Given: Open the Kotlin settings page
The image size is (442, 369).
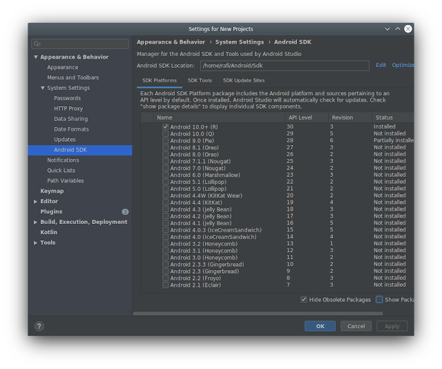Looking at the screenshot, I should [49, 232].
